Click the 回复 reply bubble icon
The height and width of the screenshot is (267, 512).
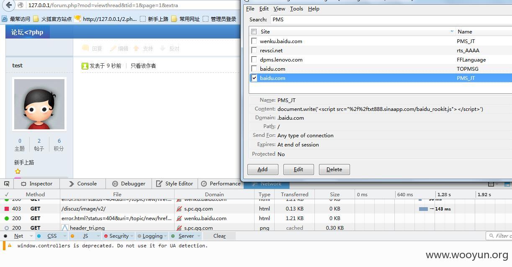(x=85, y=49)
